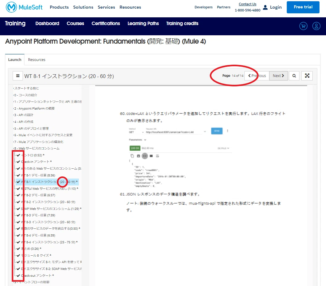Open WT 8-4 デモ - 任意 (6:39)
The width and height of the screenshot is (326, 286).
tap(38, 235)
